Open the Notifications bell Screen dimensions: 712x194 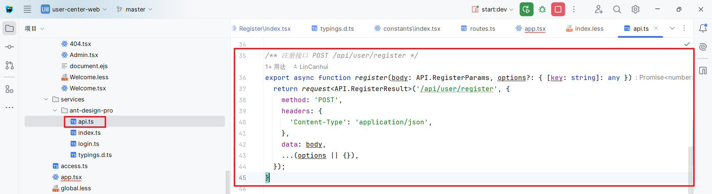tap(703, 28)
